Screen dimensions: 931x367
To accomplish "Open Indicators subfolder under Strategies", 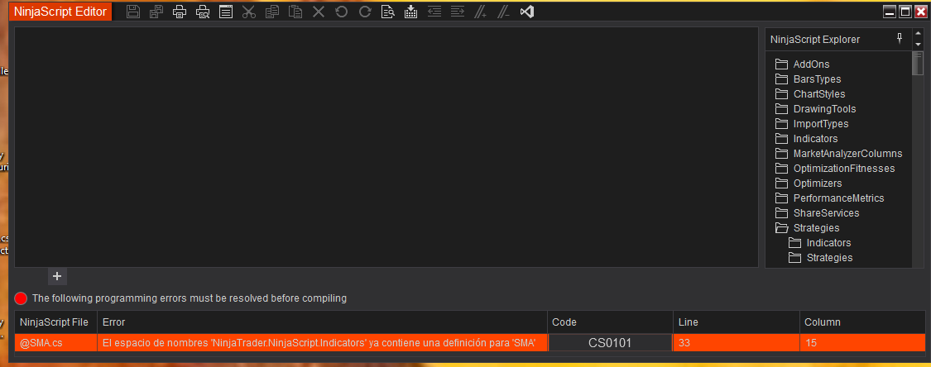I will [x=820, y=242].
